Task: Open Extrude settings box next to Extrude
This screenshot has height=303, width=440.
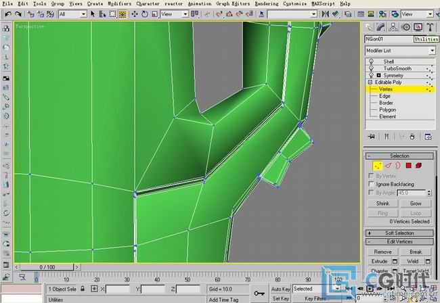Action: (x=395, y=261)
